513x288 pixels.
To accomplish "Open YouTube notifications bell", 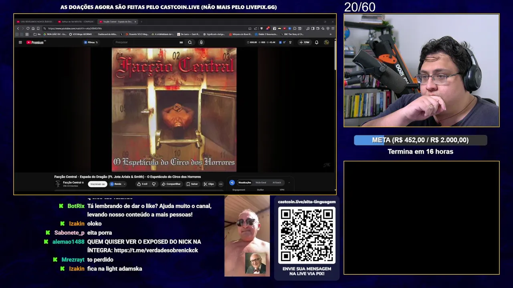I will 317,42.
